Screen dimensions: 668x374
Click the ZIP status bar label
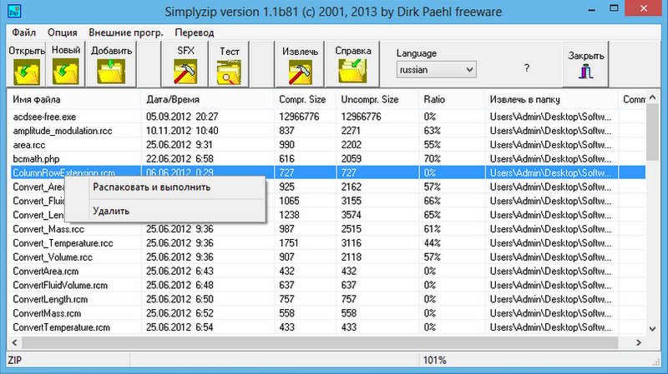(x=15, y=361)
